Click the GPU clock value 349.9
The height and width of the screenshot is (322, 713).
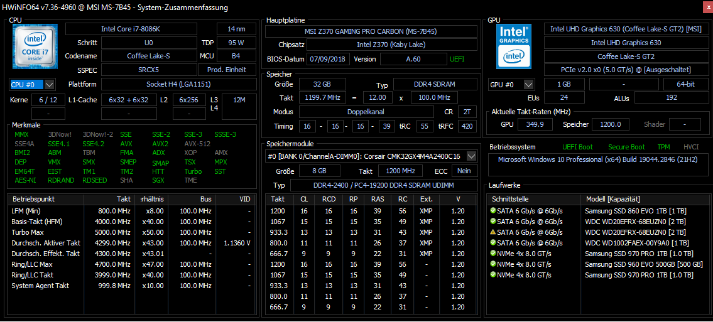pos(536,124)
